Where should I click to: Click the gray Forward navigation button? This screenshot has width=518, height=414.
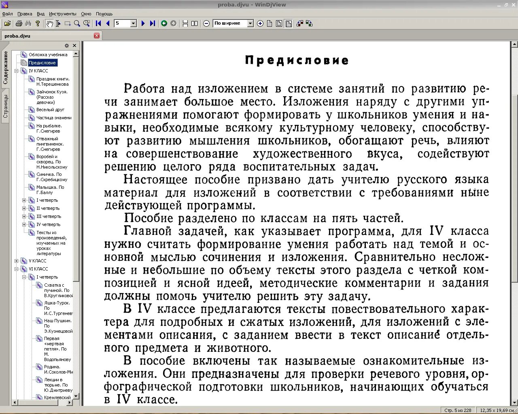[173, 23]
